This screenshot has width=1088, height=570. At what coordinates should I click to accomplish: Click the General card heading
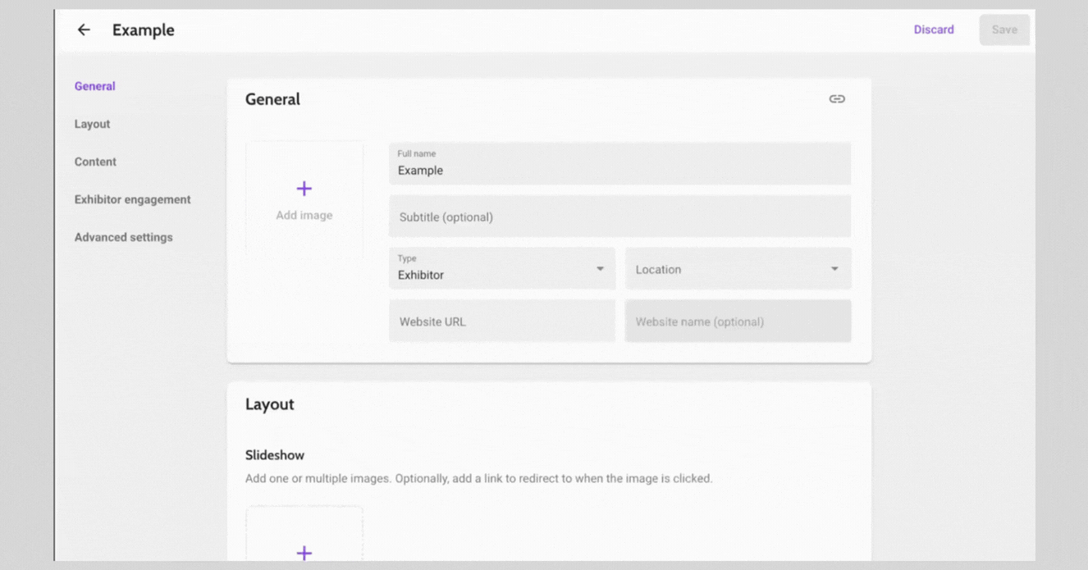click(272, 99)
